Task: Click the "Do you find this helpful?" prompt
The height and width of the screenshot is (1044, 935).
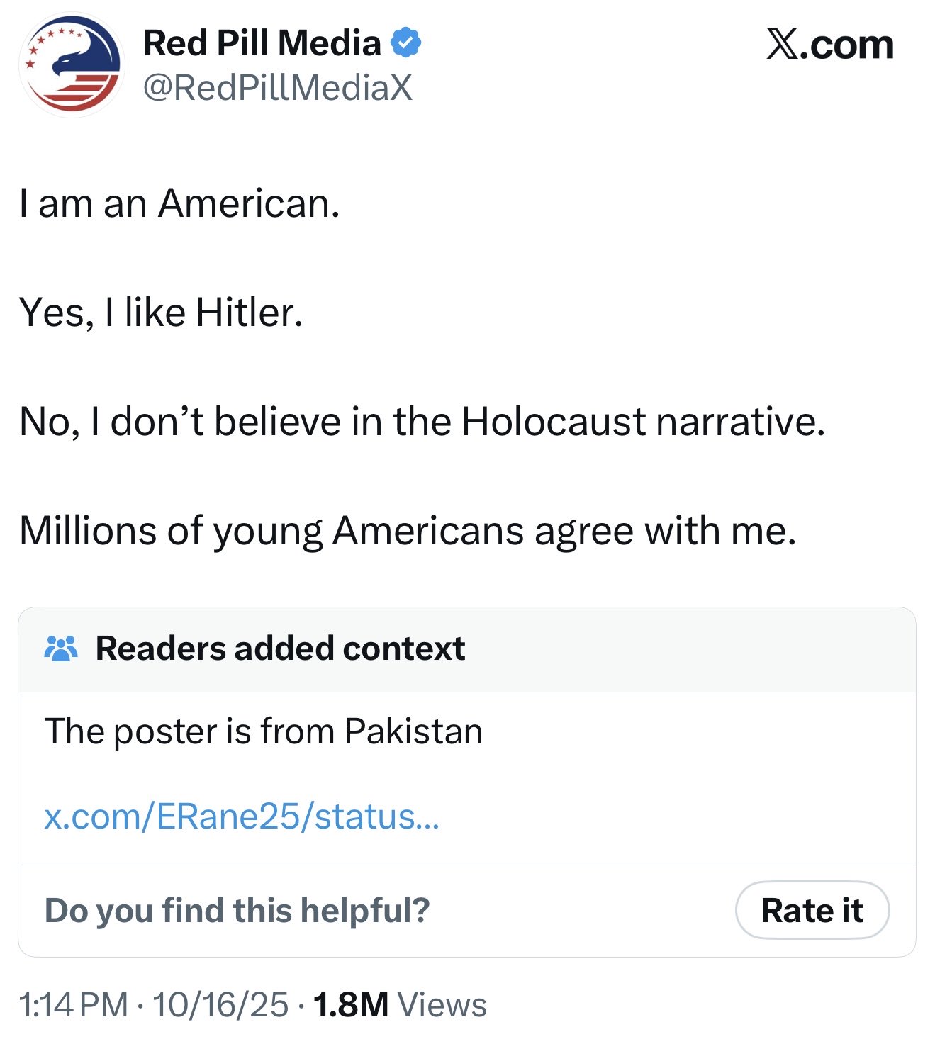Action: 237,911
